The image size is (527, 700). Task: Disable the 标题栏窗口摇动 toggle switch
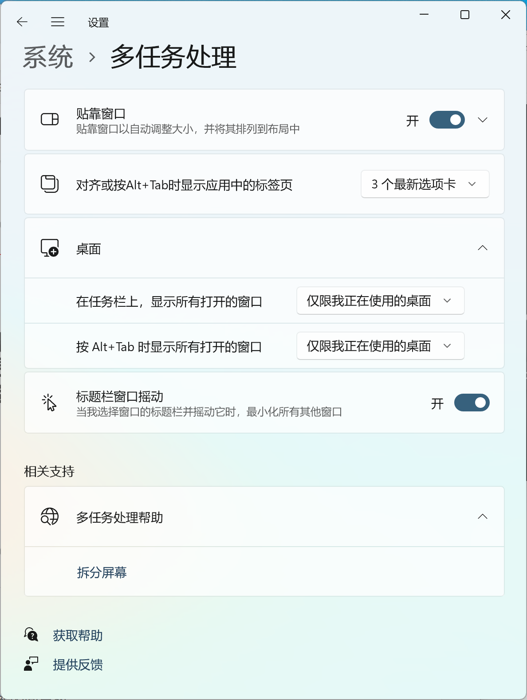pyautogui.click(x=472, y=403)
